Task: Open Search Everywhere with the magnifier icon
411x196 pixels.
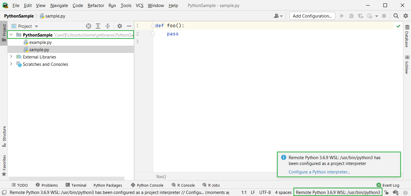Action: coord(396,16)
